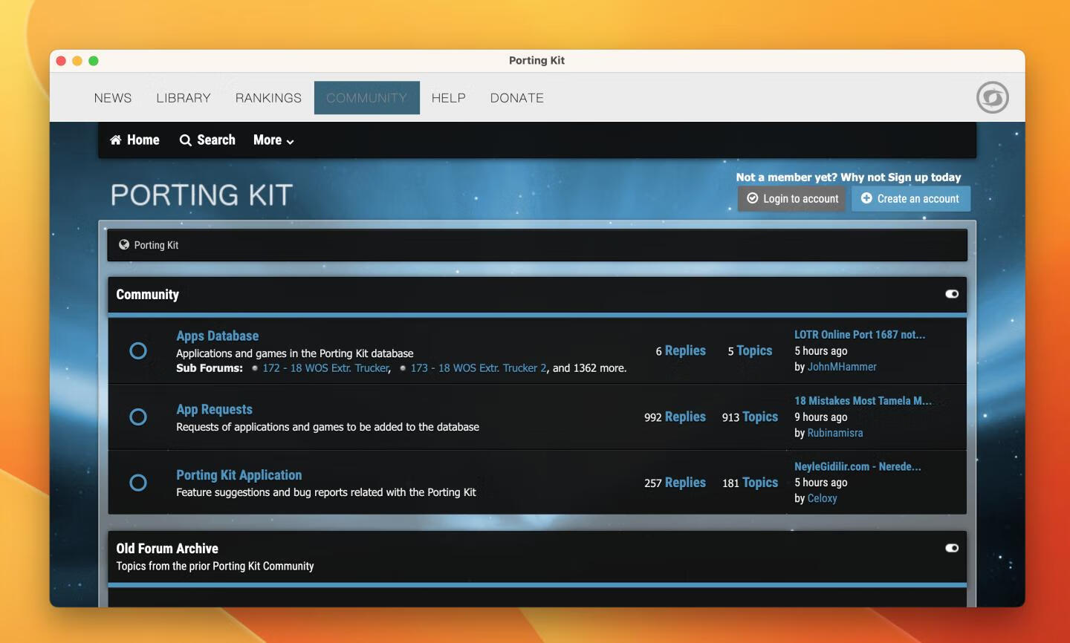Screen dimensions: 1070x643
Task: Open post 18 Mistakes Most Tamela M...
Action: pyautogui.click(x=863, y=401)
